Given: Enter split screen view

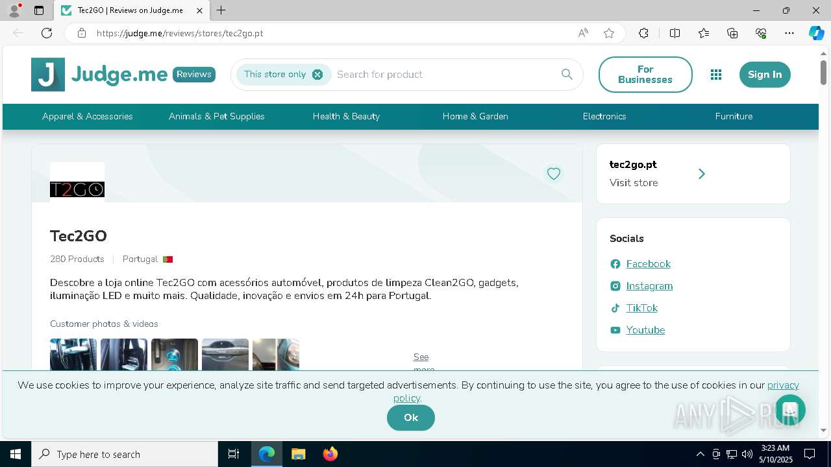Looking at the screenshot, I should (x=675, y=33).
